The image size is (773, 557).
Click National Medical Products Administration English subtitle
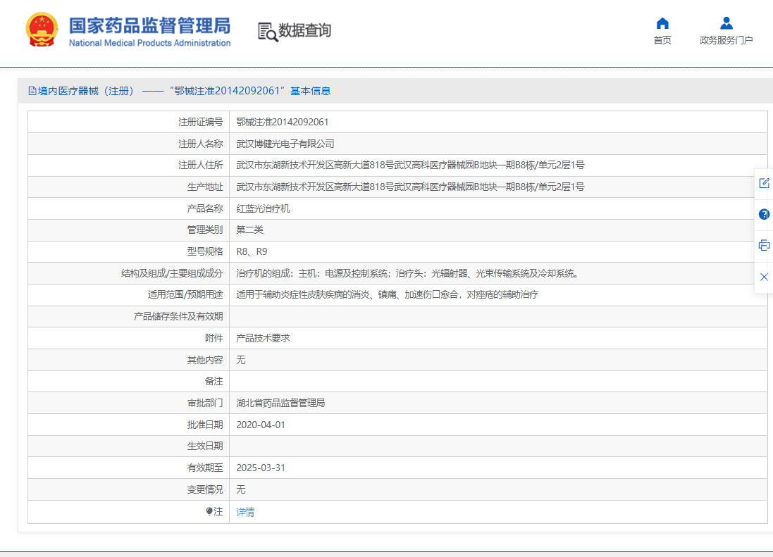[x=150, y=44]
